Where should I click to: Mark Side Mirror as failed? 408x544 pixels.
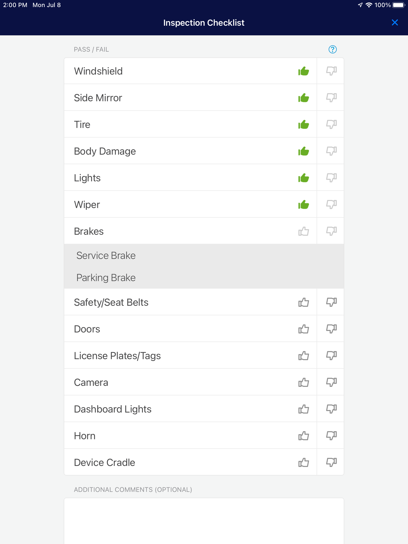[x=331, y=97]
